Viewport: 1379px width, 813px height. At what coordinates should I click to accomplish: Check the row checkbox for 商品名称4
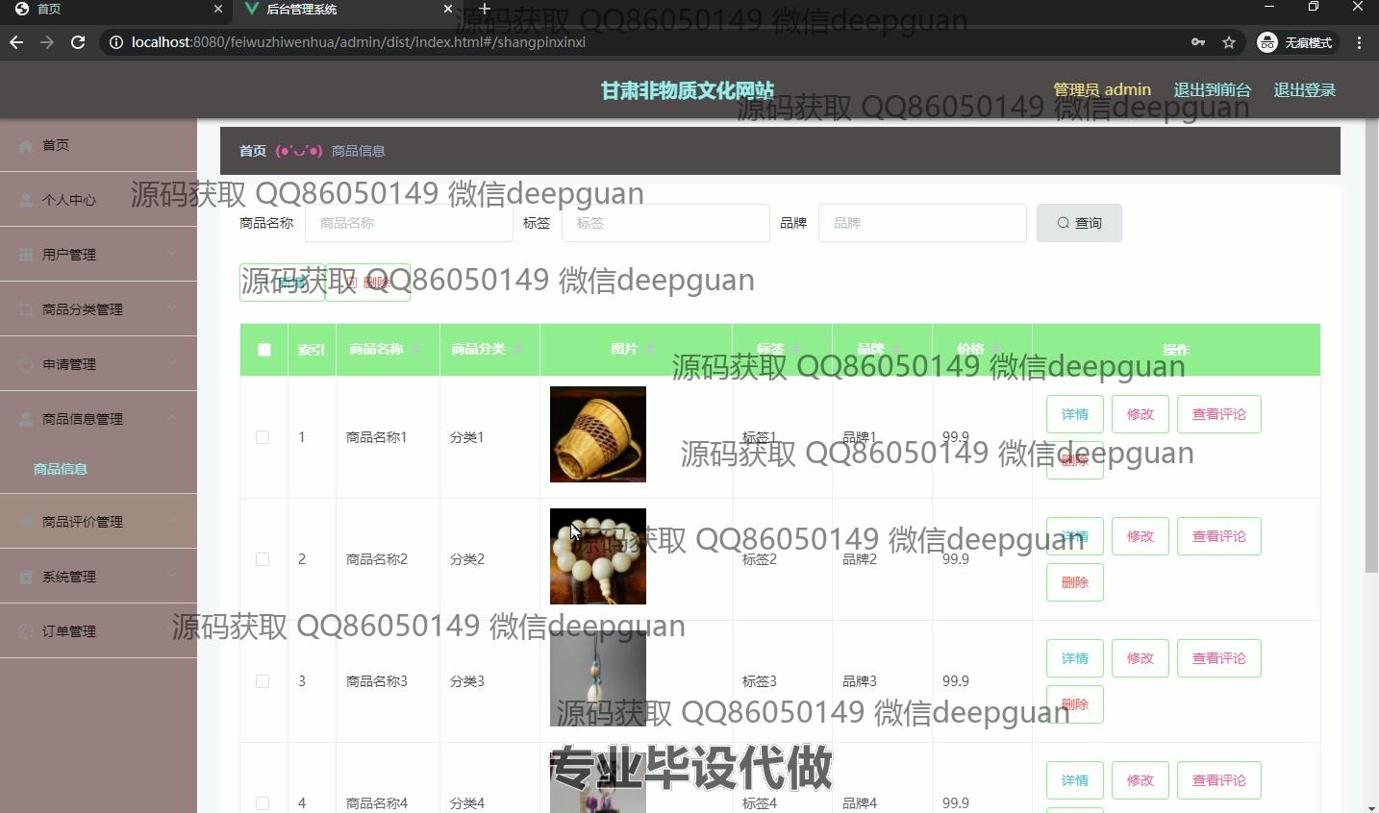coord(263,803)
